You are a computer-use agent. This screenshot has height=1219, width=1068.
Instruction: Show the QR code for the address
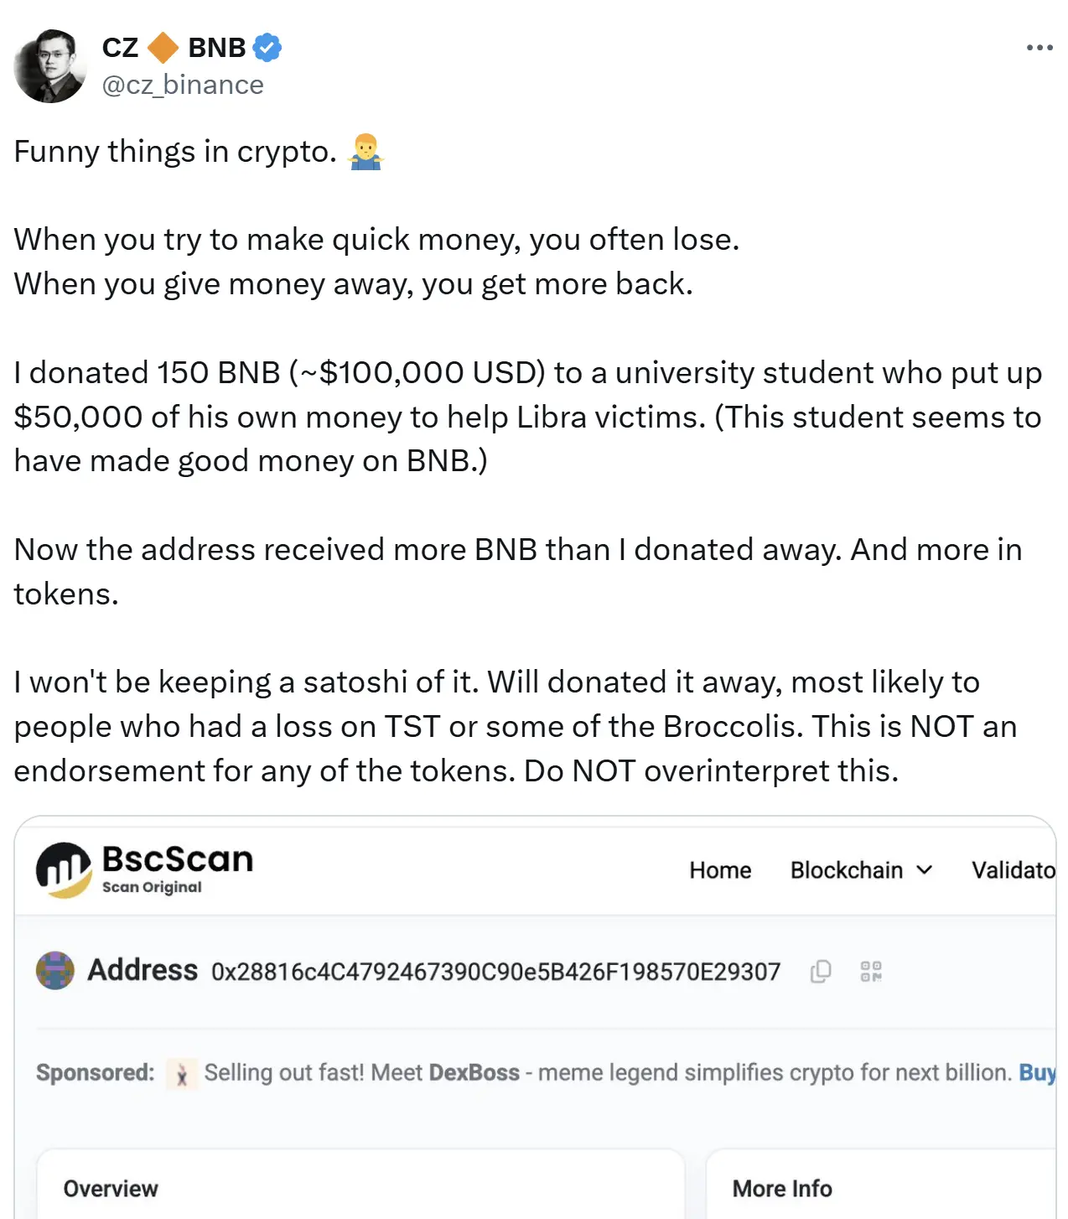pyautogui.click(x=872, y=972)
